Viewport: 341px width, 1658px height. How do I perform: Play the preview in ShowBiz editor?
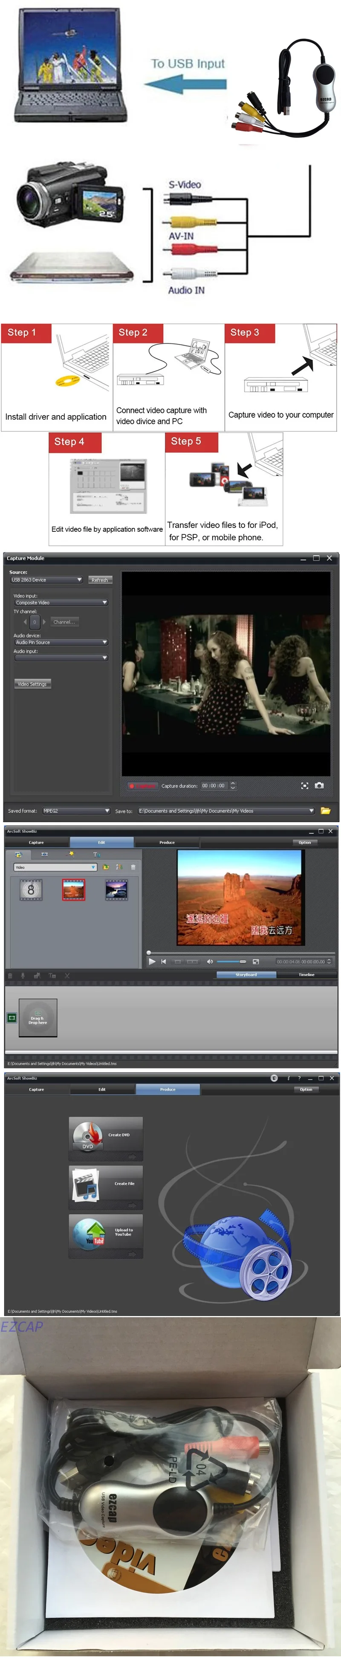point(152,961)
